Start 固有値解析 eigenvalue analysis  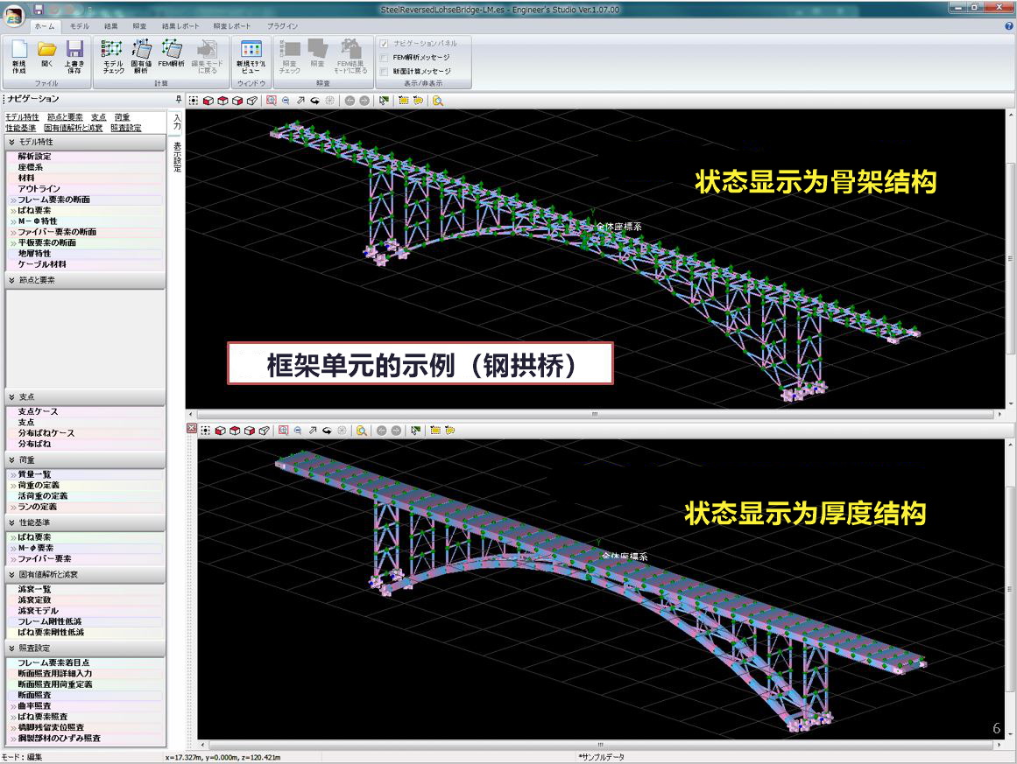[141, 56]
